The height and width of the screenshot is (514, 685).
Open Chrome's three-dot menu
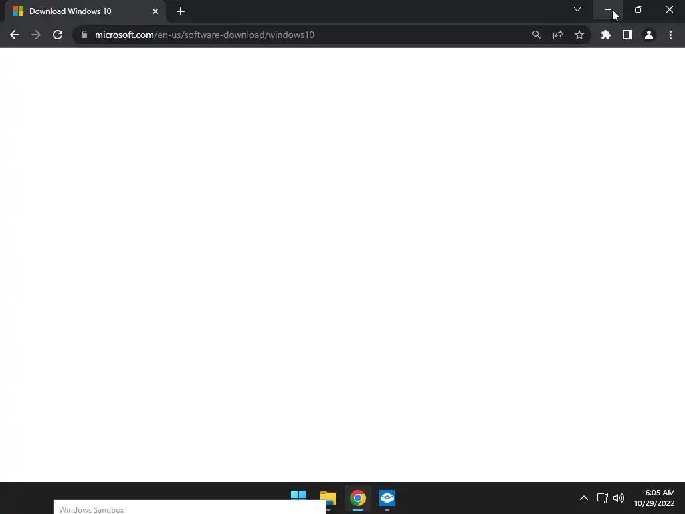pyautogui.click(x=670, y=35)
